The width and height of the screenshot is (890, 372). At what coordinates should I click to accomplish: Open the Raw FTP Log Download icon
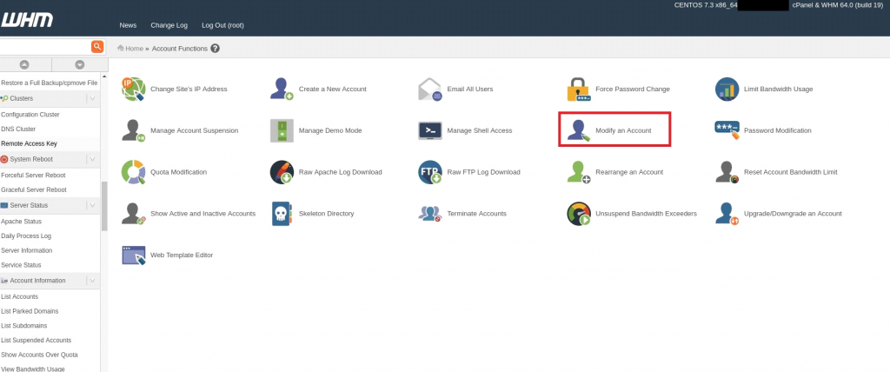(429, 172)
